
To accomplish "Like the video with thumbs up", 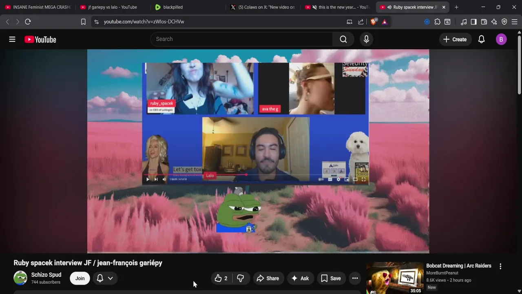I will [221, 278].
